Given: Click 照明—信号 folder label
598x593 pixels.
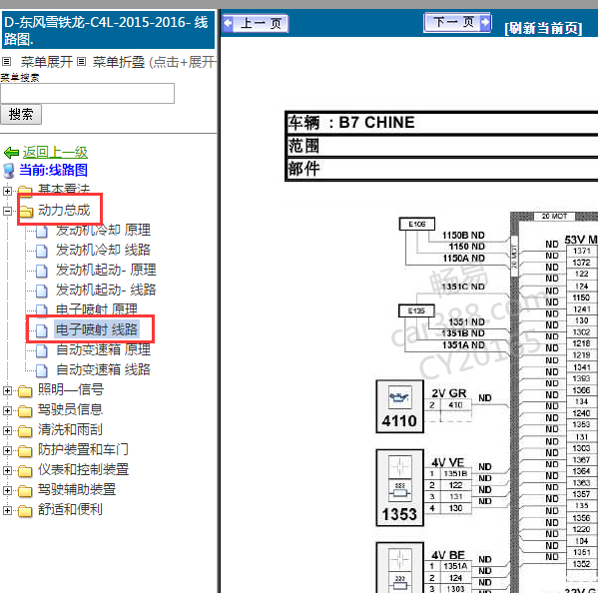Looking at the screenshot, I should coord(71,389).
